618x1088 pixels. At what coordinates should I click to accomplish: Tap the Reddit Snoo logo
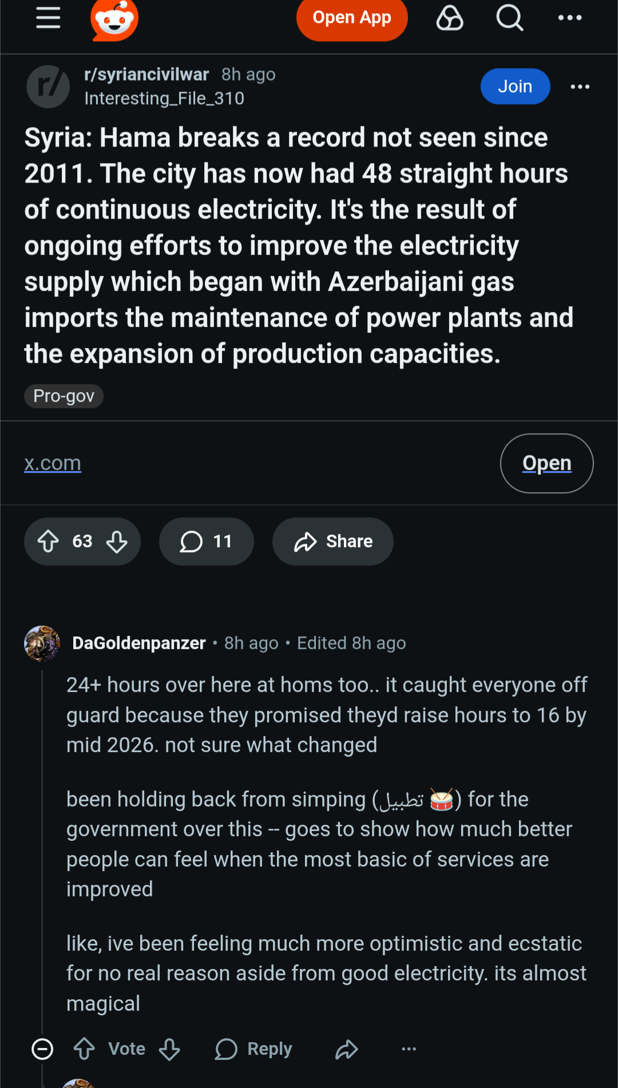point(114,19)
